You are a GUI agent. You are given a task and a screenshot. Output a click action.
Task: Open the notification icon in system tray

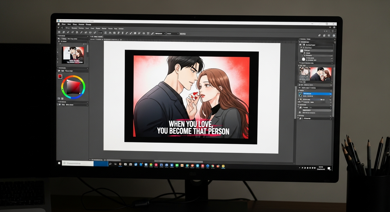pyautogui.click(x=329, y=168)
